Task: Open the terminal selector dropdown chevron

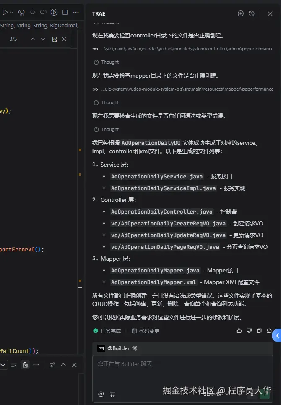Action: point(3,365)
